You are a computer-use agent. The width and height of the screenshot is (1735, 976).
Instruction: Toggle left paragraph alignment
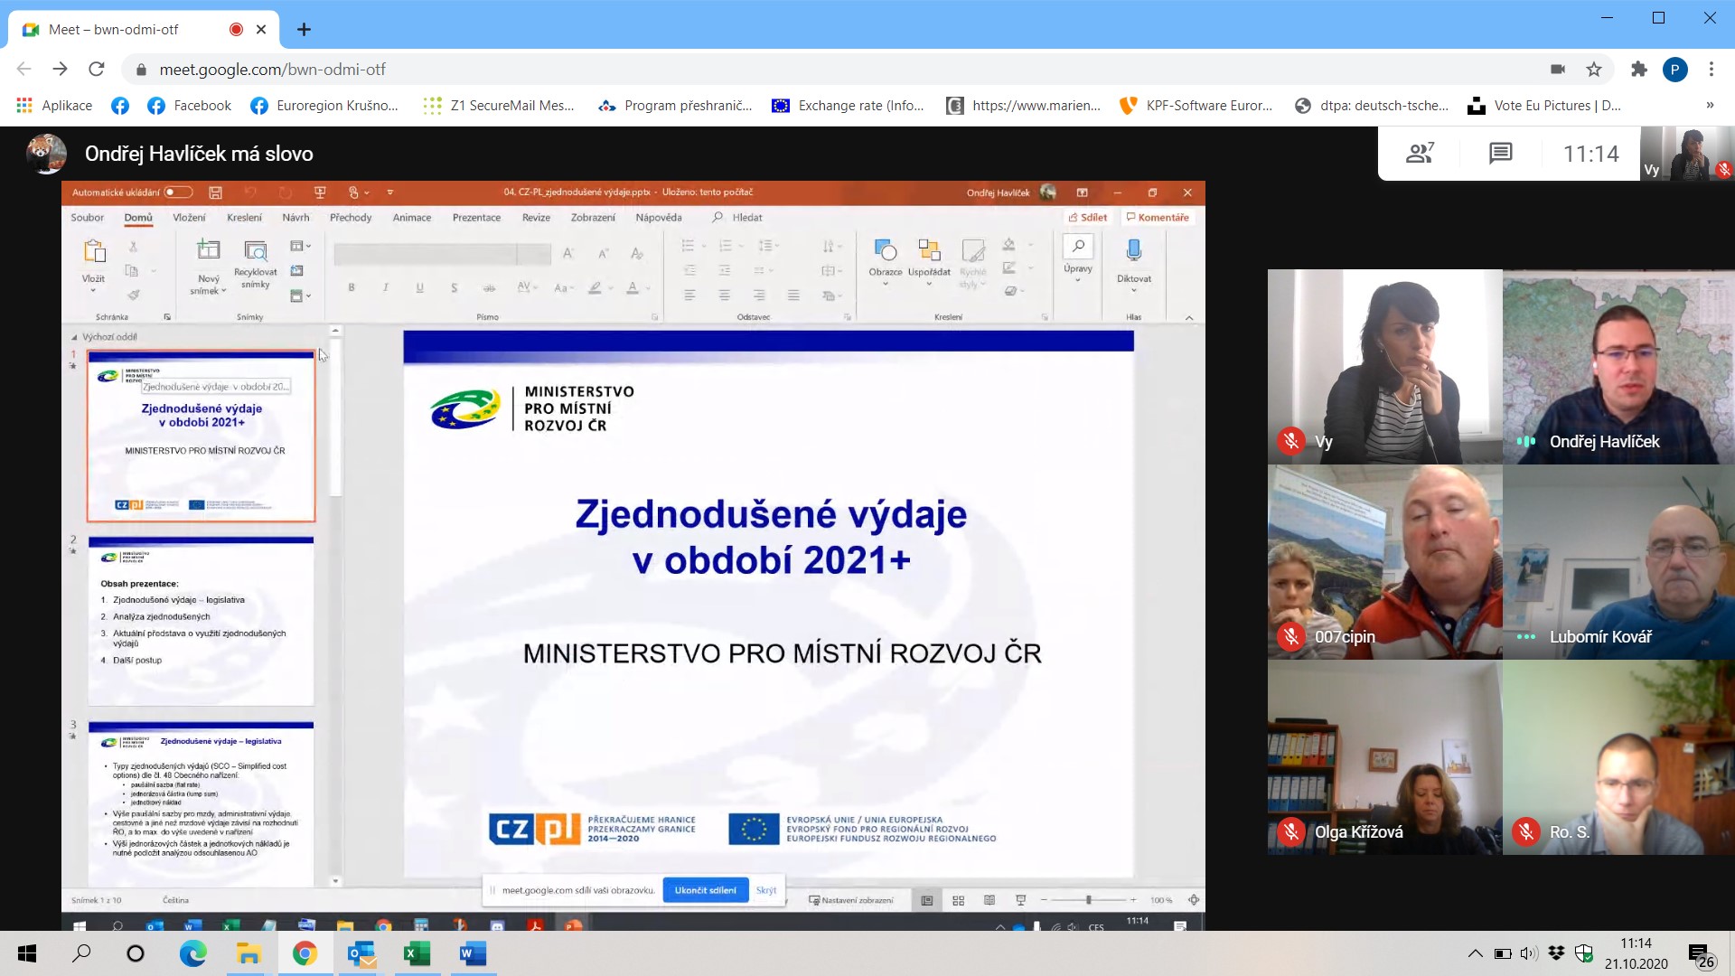689,296
